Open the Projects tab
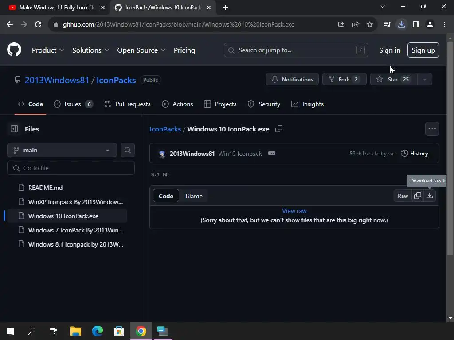Image resolution: width=454 pixels, height=340 pixels. (x=220, y=104)
